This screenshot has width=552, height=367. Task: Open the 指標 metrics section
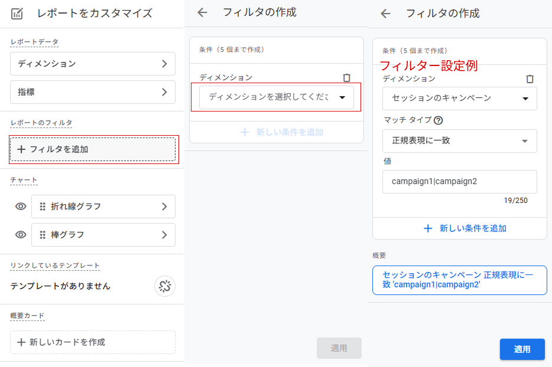[93, 92]
